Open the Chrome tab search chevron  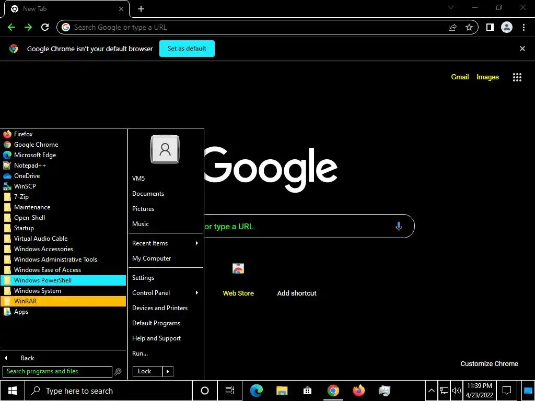tap(451, 7)
